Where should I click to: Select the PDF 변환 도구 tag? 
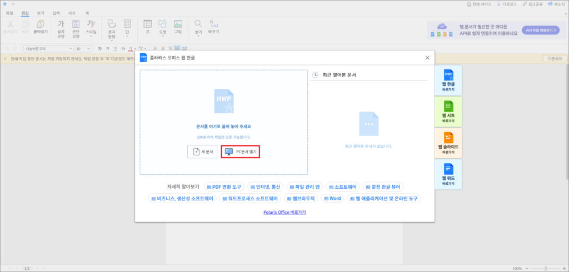click(224, 187)
